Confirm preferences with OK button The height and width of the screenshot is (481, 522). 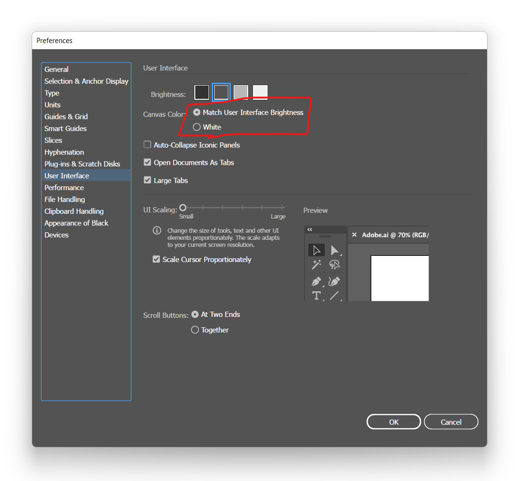pos(394,422)
